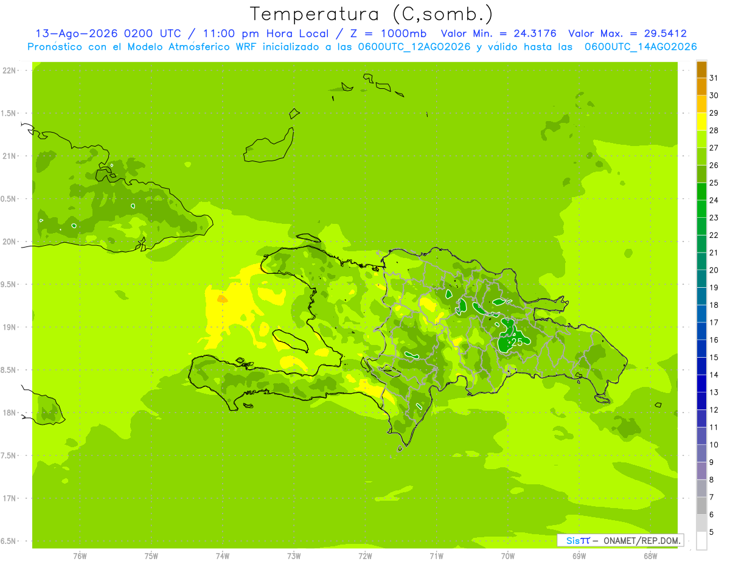Click the '5' colorbar scale label
The image size is (730, 564).
(712, 532)
